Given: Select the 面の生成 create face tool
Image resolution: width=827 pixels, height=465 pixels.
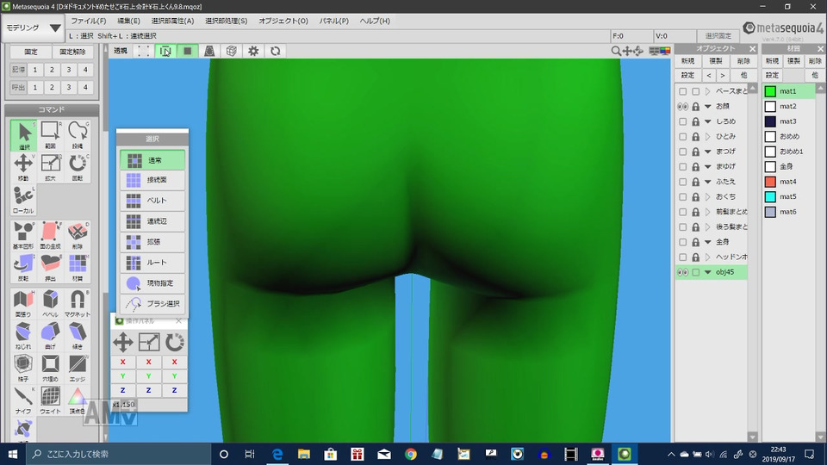Looking at the screenshot, I should click(51, 235).
